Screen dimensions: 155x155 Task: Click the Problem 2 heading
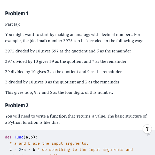pyautogui.click(x=17, y=105)
